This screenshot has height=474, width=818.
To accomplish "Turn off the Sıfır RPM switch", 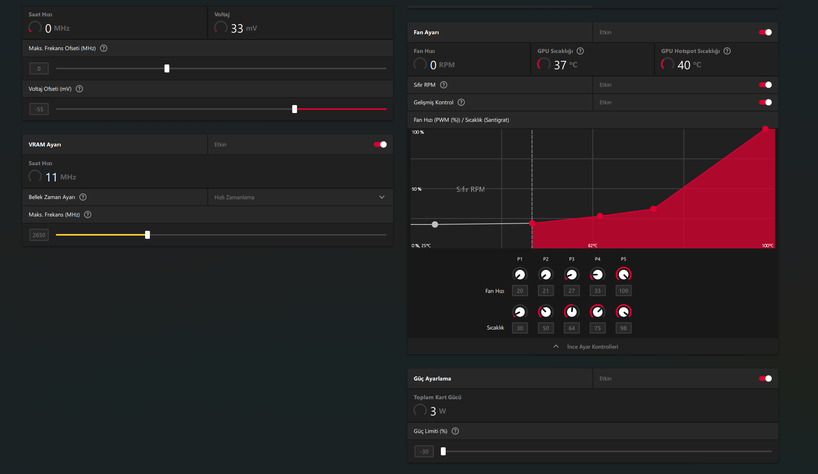I will [765, 85].
